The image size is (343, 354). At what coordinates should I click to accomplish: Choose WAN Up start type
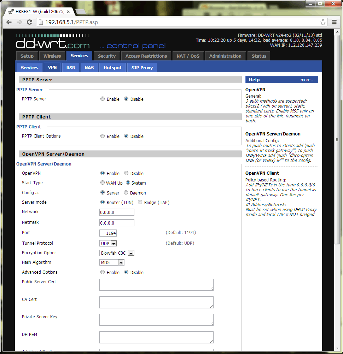click(x=103, y=182)
